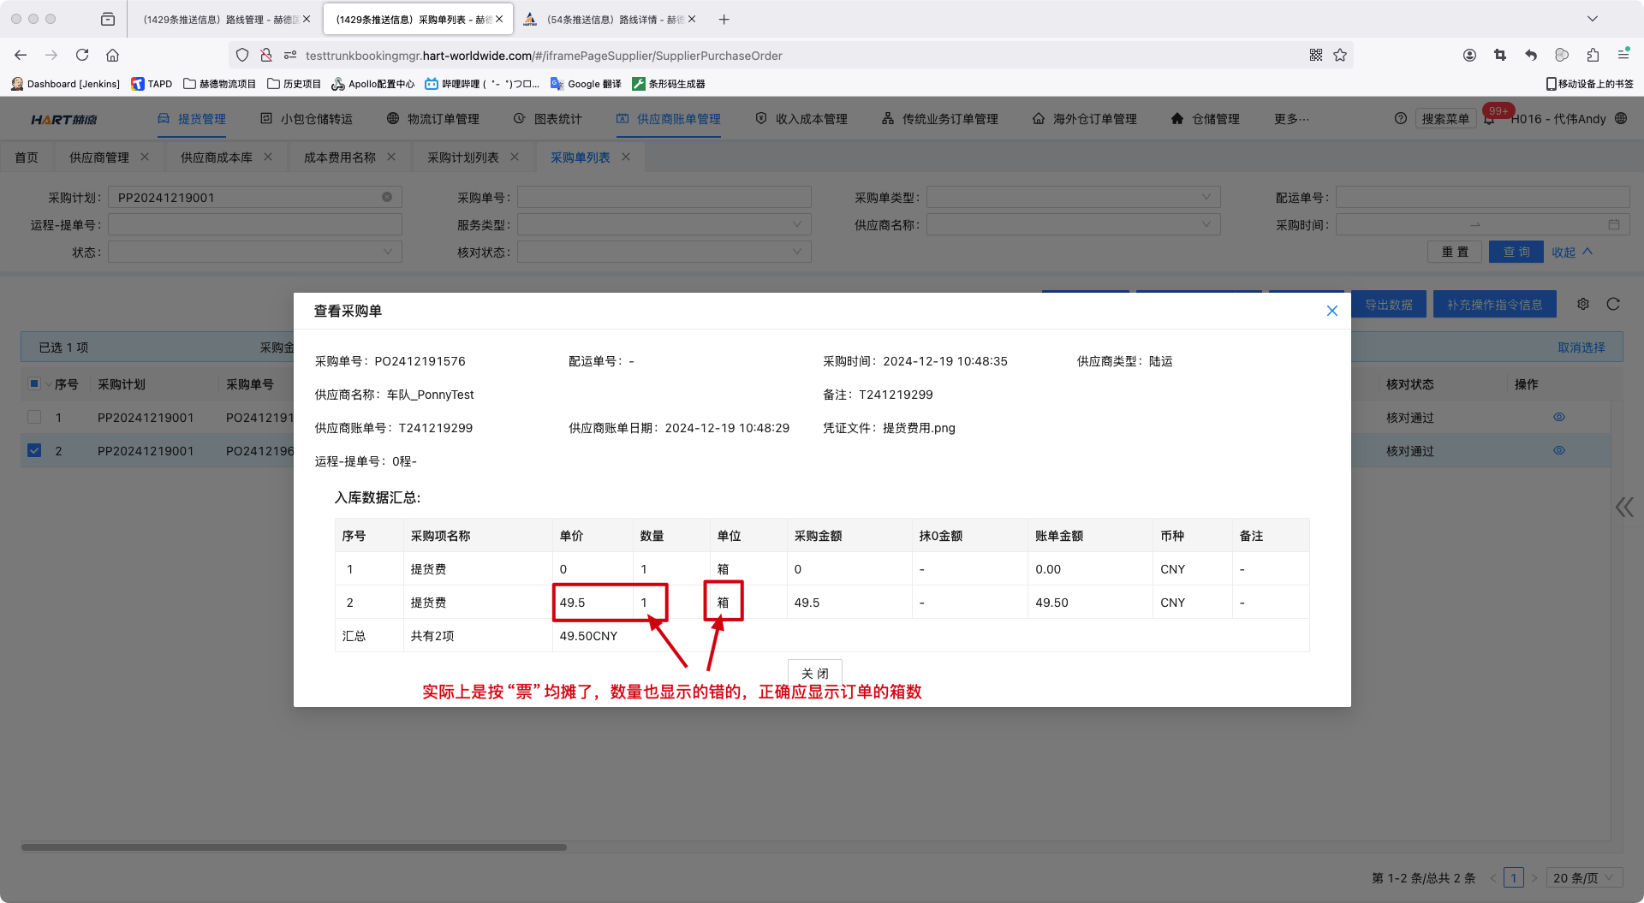
Task: Click the 查询 search button
Action: pyautogui.click(x=1516, y=252)
